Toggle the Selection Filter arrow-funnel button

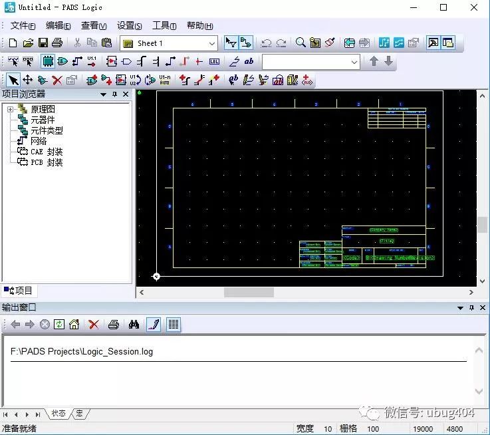pyautogui.click(x=231, y=43)
